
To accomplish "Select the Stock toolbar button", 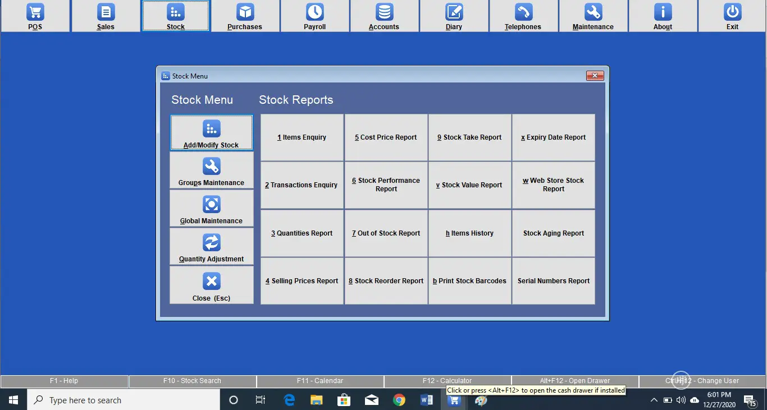I will (x=176, y=16).
